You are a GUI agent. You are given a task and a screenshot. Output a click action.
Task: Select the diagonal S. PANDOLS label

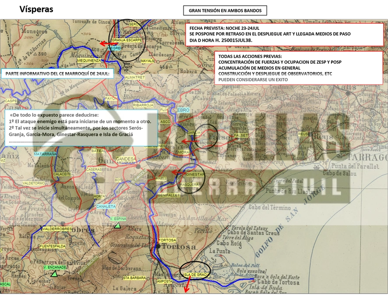(x=139, y=177)
